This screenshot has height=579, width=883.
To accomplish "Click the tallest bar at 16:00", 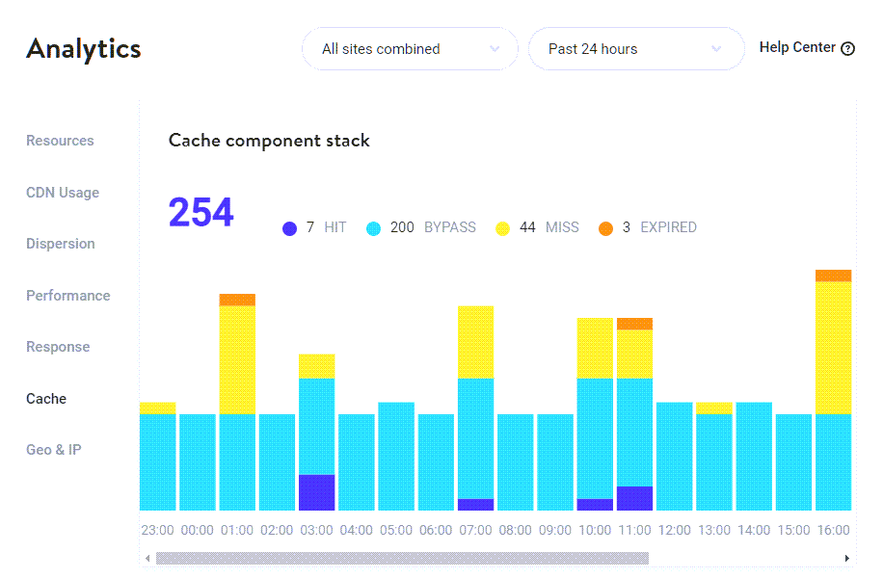I will point(833,385).
